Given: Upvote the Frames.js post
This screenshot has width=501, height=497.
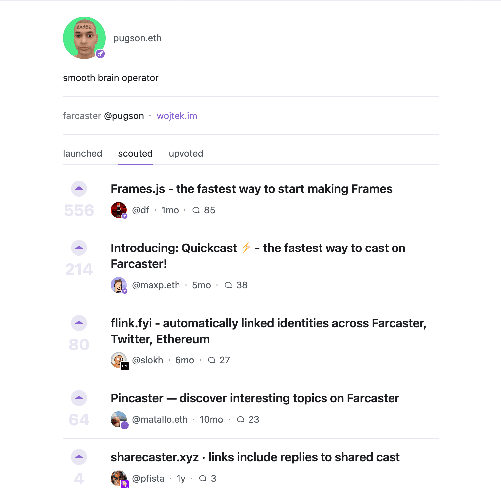Looking at the screenshot, I should [x=79, y=189].
